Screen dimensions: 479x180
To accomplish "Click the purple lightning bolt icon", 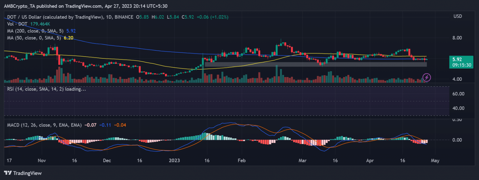I will (426, 77).
